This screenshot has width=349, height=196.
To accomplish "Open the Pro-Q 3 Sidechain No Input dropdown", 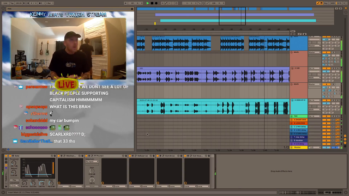I will pyautogui.click(x=92, y=162).
